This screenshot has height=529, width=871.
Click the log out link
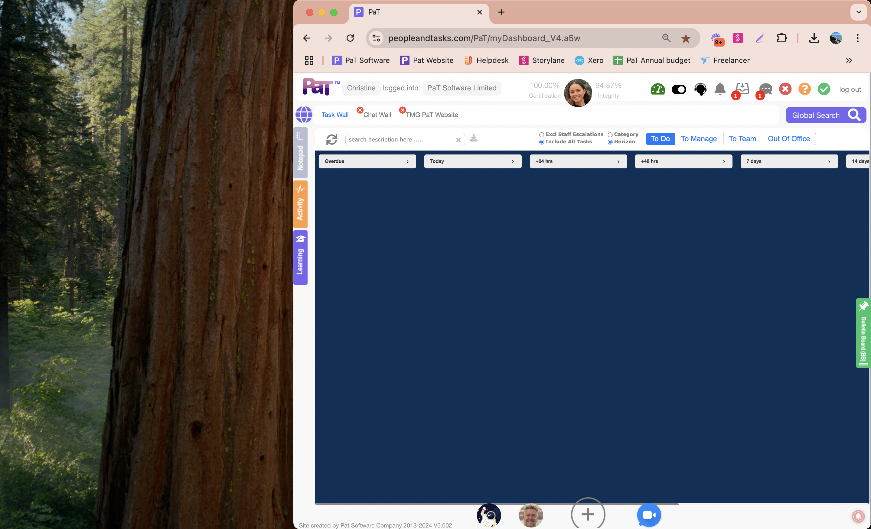850,89
